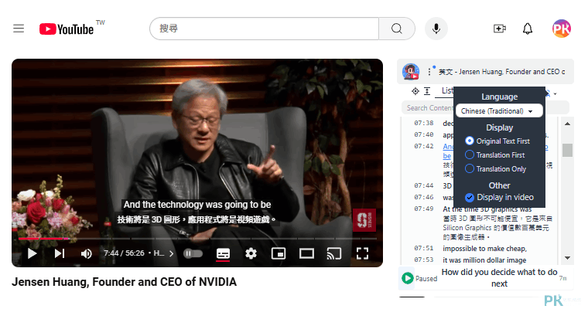Enable theater mode view
This screenshot has height=309, width=588.
click(x=306, y=253)
